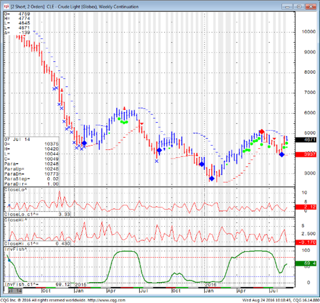Minimize the chart window
This screenshot has height=303, width=320.
288,7
